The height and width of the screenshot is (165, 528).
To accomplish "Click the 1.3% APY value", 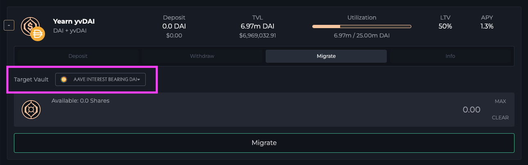I will 487,26.
